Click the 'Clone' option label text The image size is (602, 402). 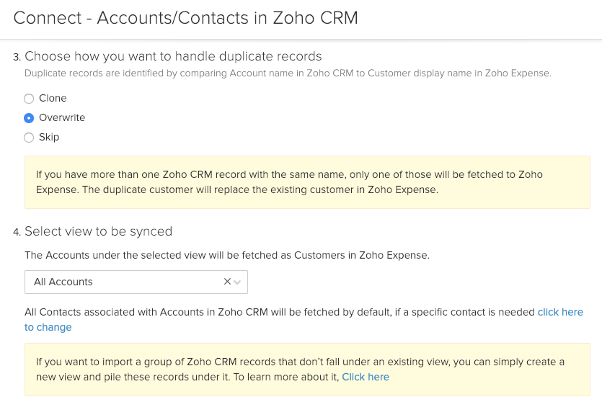(x=53, y=99)
